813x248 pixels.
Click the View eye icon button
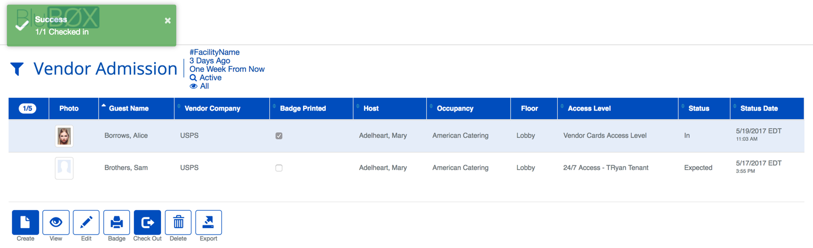coord(56,223)
